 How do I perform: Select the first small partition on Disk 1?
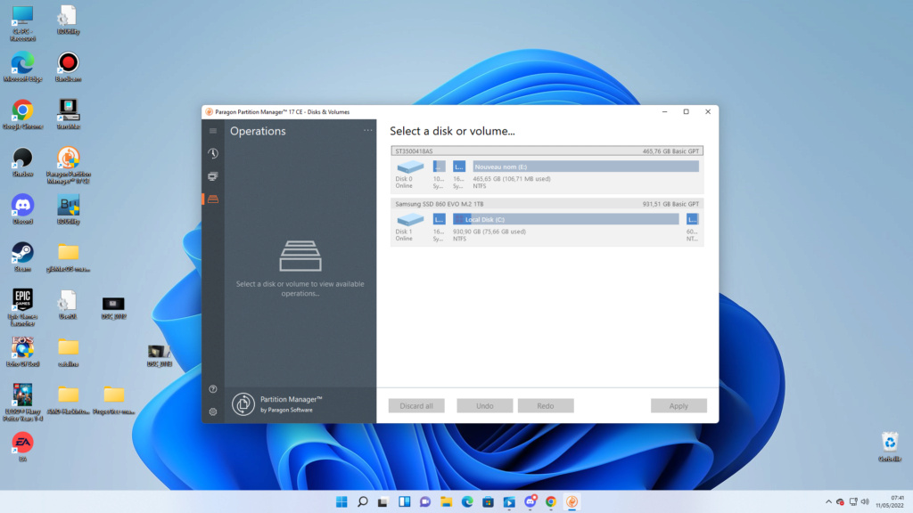(x=439, y=219)
